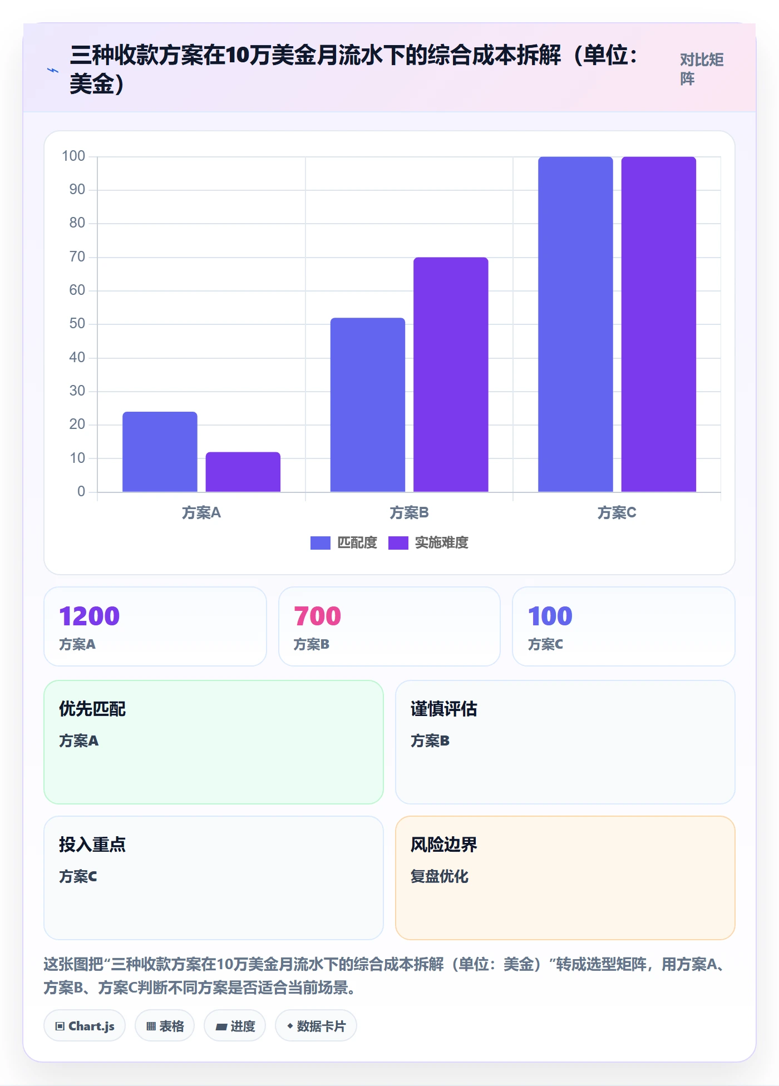The height and width of the screenshot is (1086, 779).
Task: Click the 数据卡片 tag chip
Action: [316, 1025]
